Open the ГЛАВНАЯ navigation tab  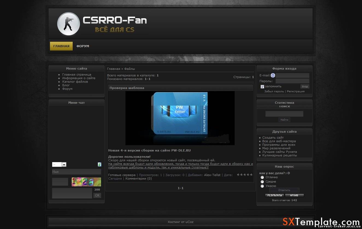click(x=61, y=46)
